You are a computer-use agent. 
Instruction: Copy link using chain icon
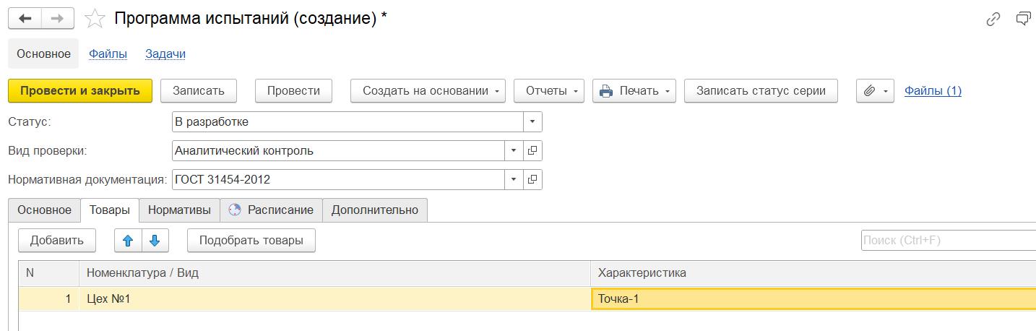point(993,20)
